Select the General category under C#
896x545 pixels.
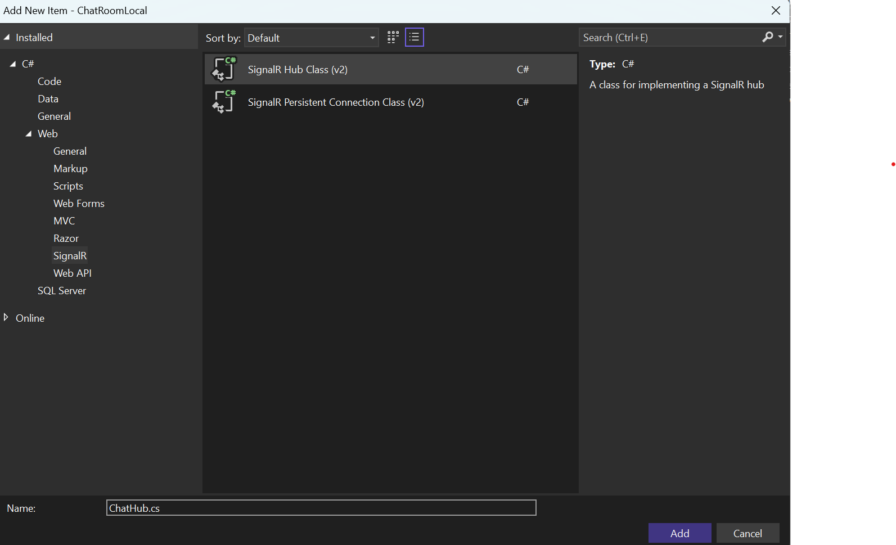(x=54, y=116)
